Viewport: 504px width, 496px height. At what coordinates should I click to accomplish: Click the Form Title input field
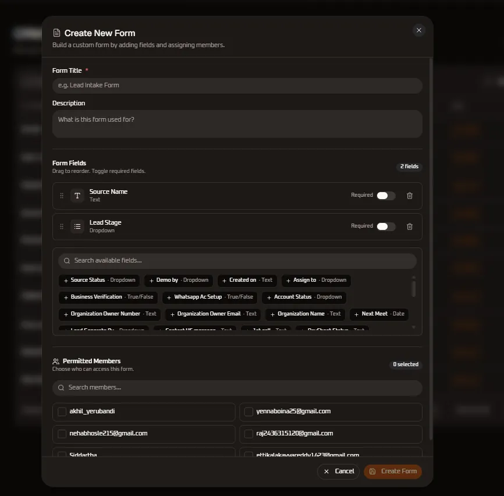[237, 86]
